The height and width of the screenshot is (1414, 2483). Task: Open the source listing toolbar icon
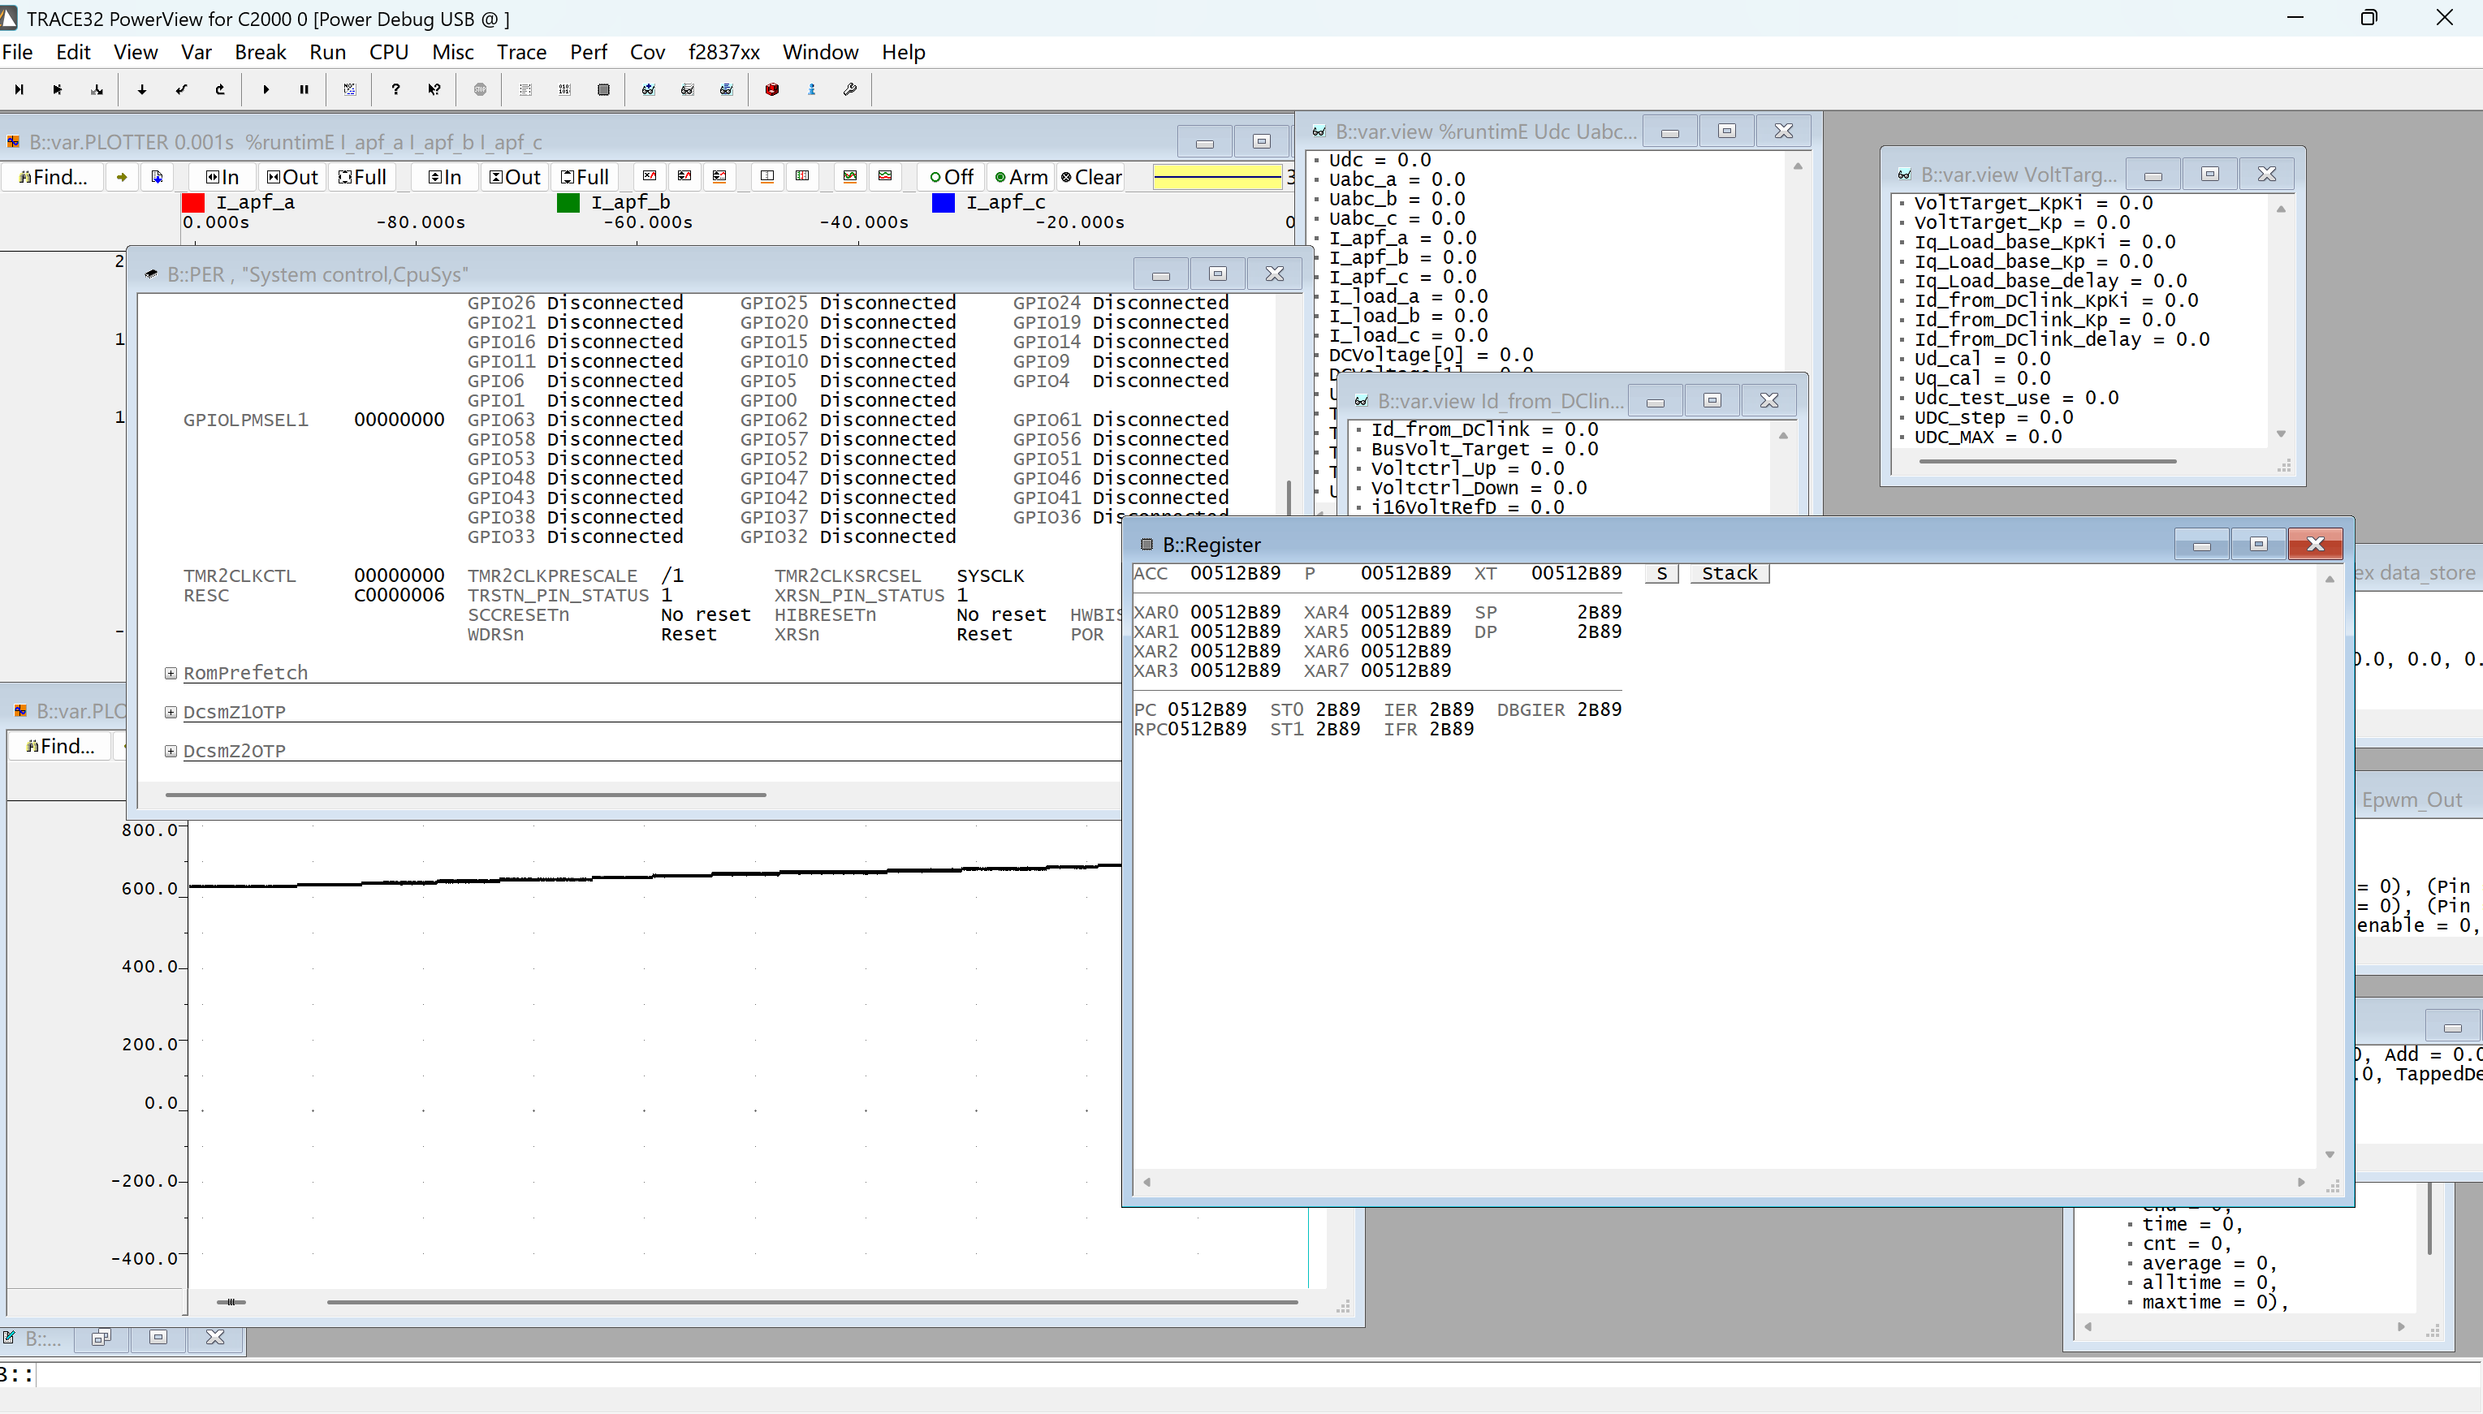(525, 89)
